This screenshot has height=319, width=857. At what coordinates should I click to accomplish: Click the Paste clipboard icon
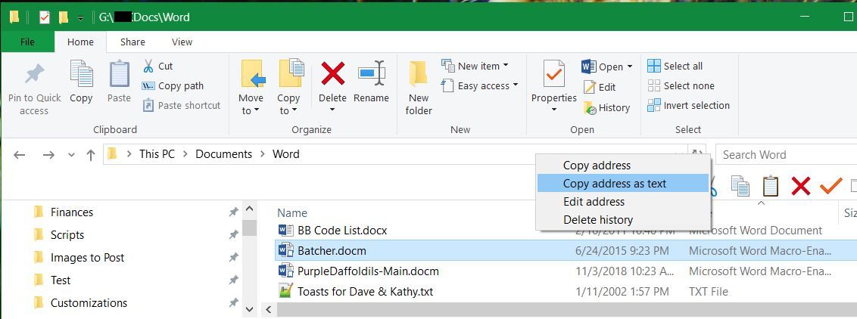point(119,76)
